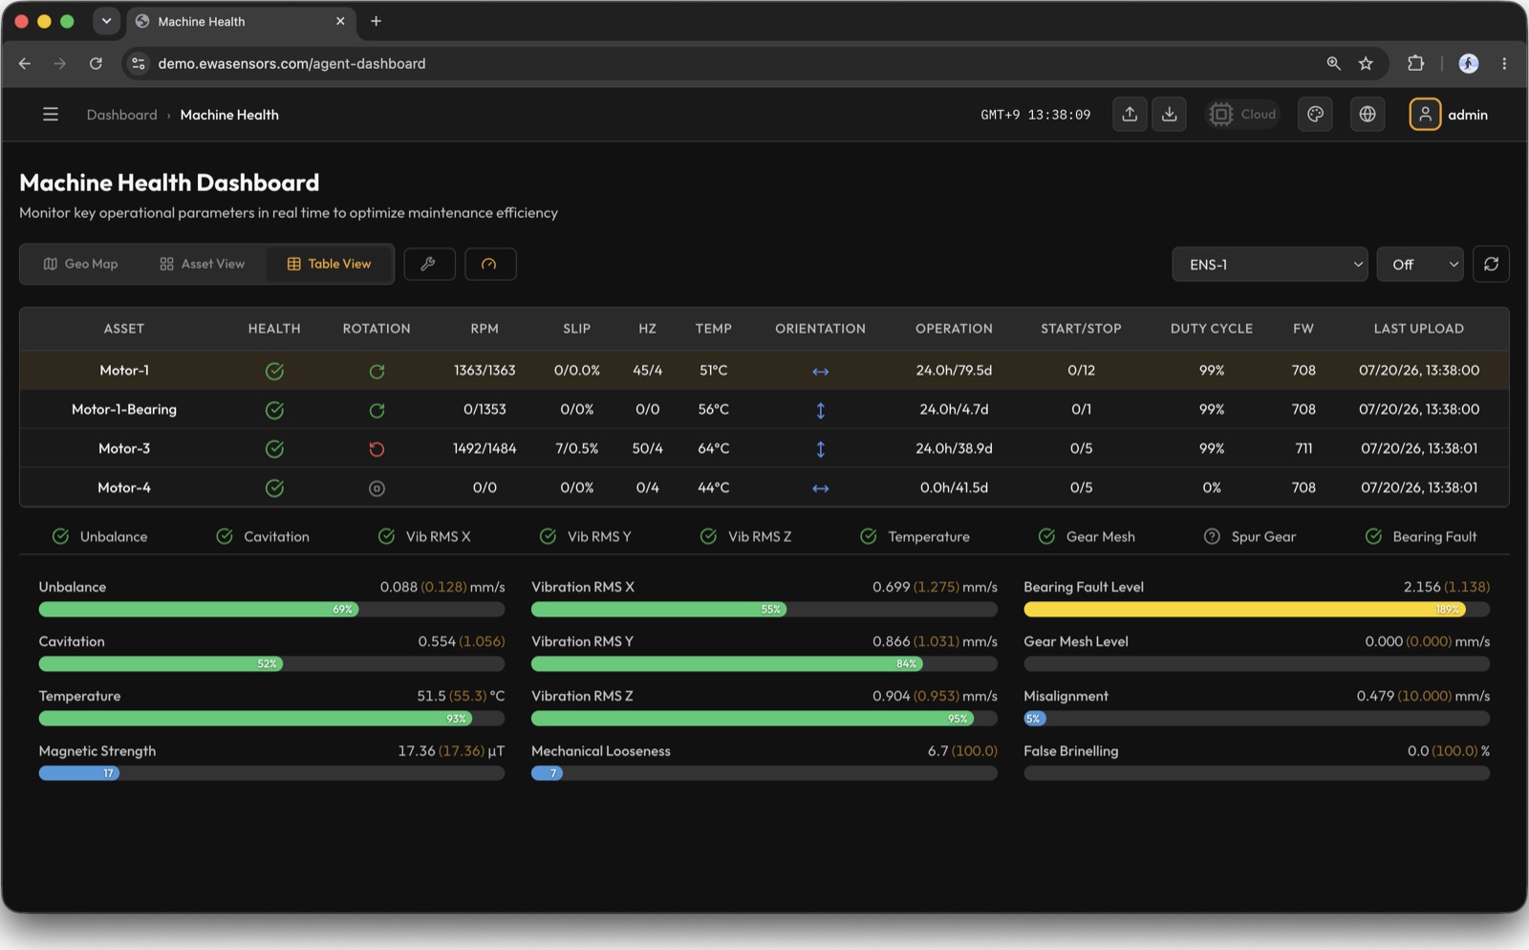Click the gauge view icon button
This screenshot has height=950, width=1529.
[x=490, y=264]
